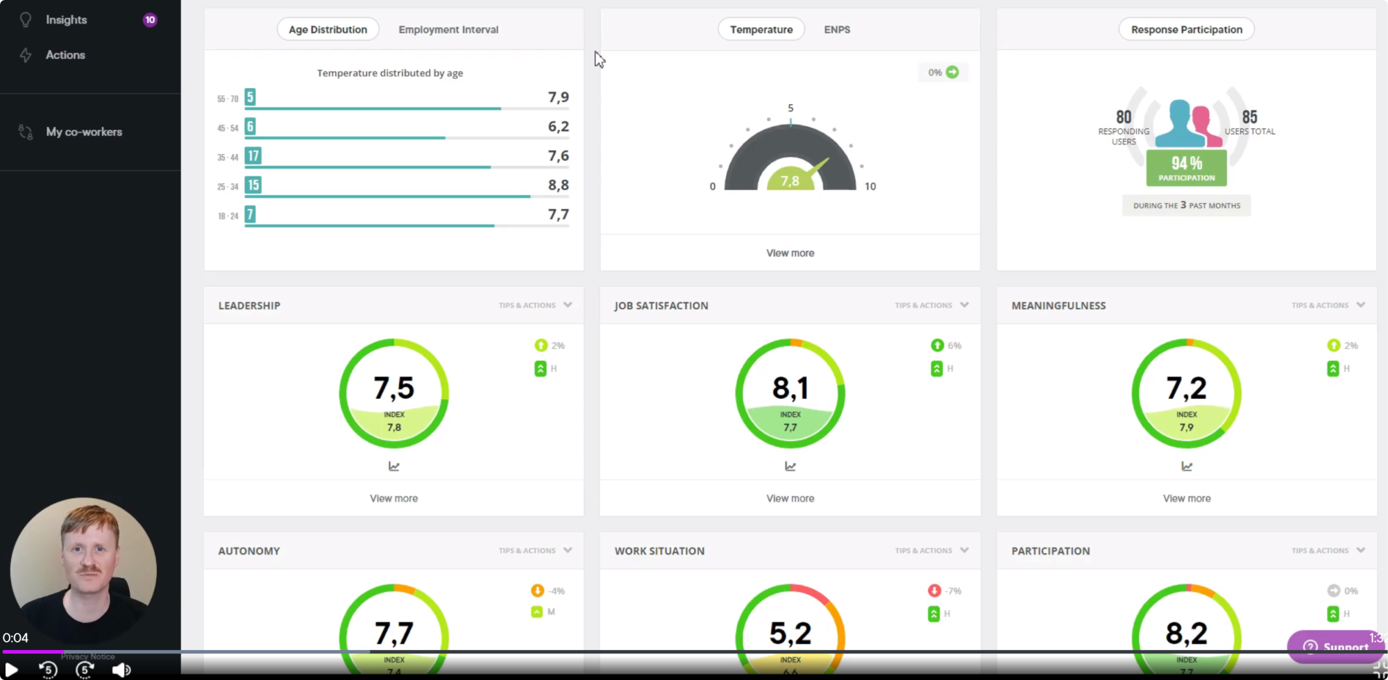Screen dimensions: 1388x680
Task: Click Participation grey arrow 0% icon
Action: (1333, 590)
